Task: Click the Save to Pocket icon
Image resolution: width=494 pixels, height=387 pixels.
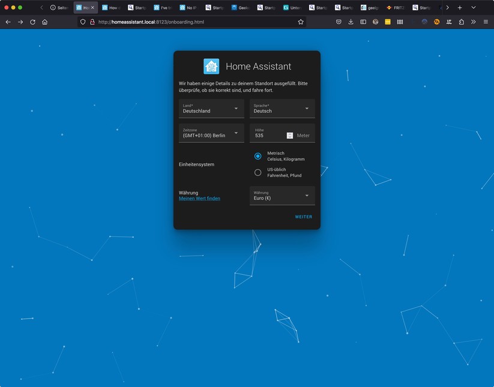Action: pyautogui.click(x=337, y=22)
